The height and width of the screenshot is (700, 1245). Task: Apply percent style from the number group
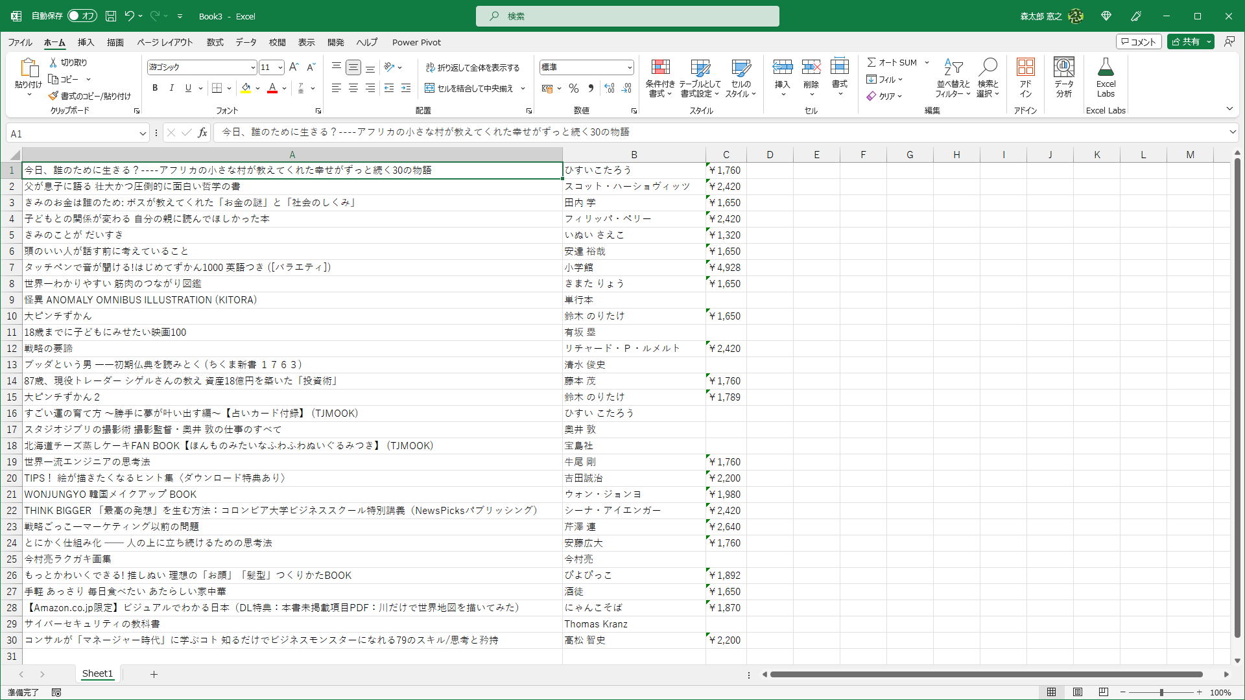(x=573, y=88)
